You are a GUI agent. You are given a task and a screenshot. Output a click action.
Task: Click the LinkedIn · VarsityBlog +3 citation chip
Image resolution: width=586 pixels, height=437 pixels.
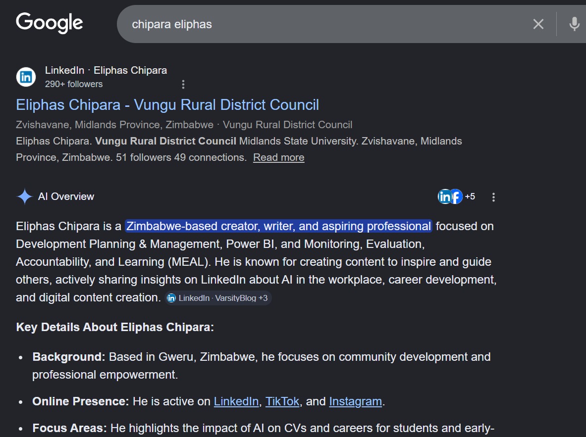218,298
